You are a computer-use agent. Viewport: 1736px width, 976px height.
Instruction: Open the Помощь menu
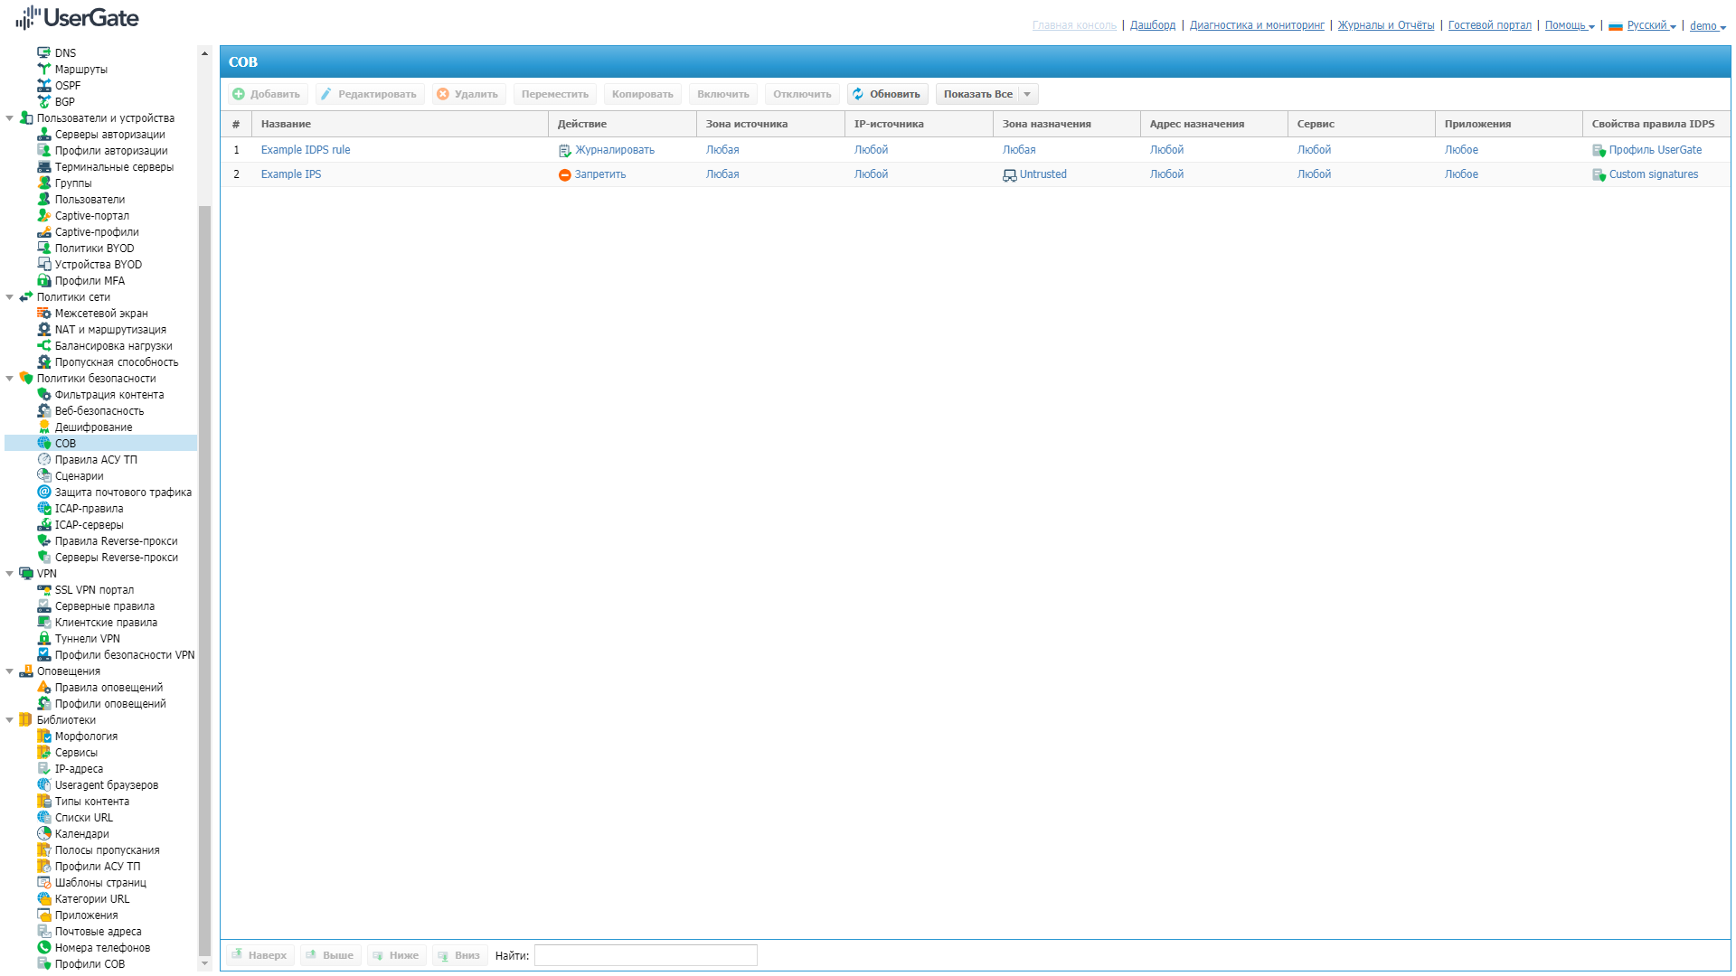point(1569,25)
